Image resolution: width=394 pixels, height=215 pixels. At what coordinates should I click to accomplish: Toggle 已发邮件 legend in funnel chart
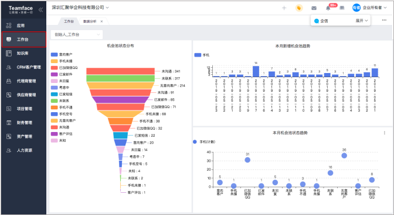(x=62, y=74)
